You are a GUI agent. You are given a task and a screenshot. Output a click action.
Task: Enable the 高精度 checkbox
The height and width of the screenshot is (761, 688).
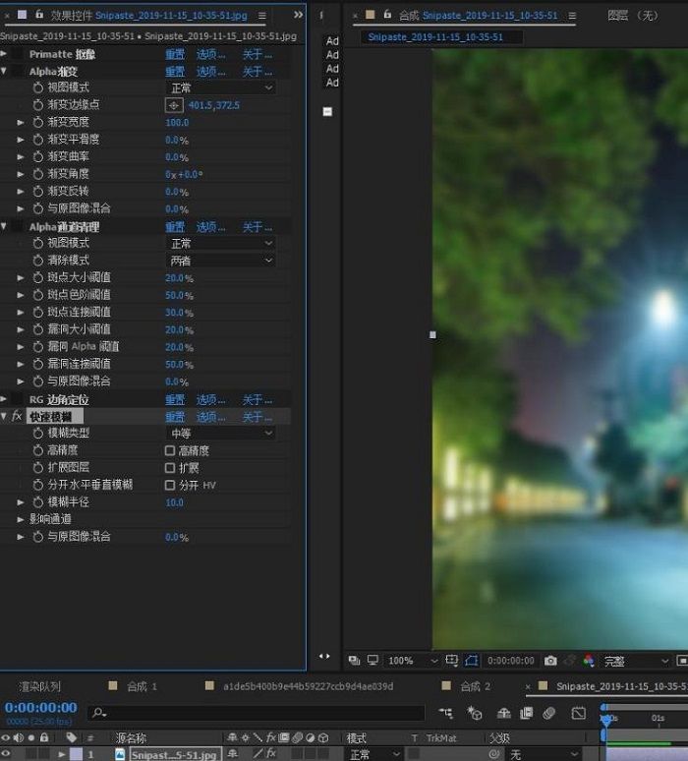(x=170, y=451)
